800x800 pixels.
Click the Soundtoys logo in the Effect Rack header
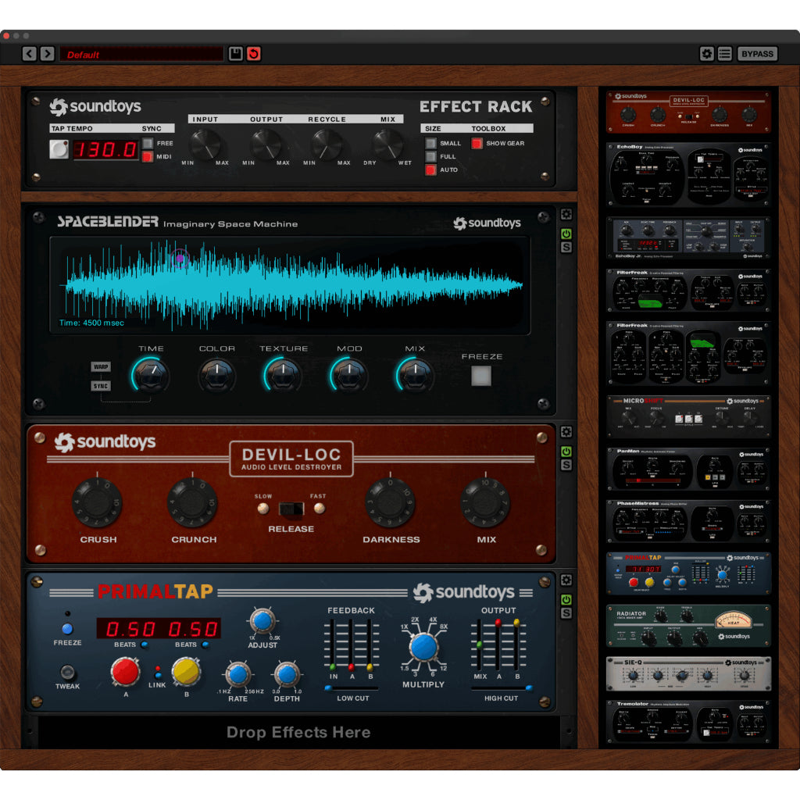94,107
